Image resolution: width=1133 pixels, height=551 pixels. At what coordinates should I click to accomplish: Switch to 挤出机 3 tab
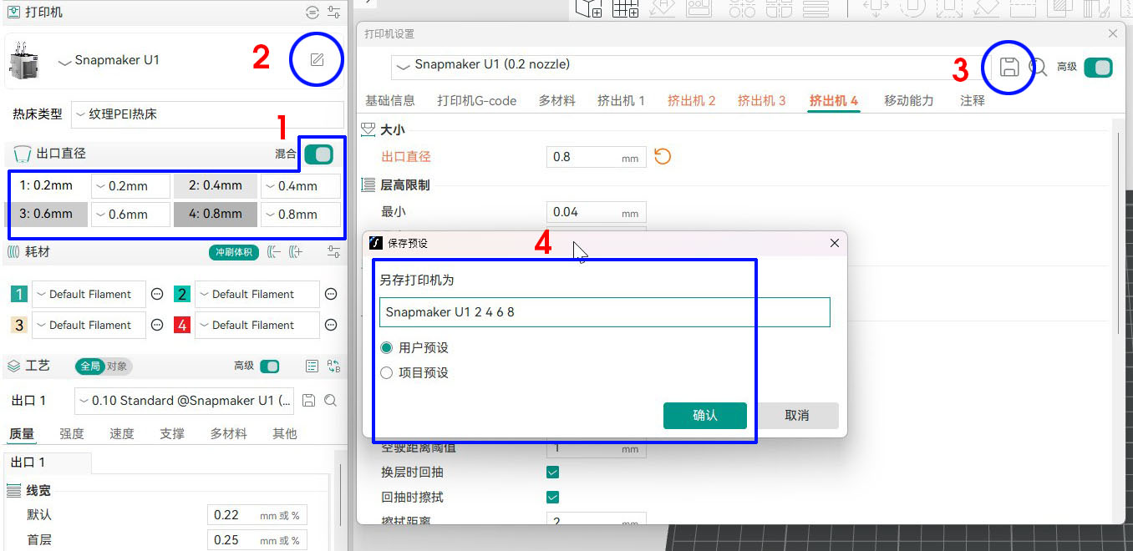point(761,101)
